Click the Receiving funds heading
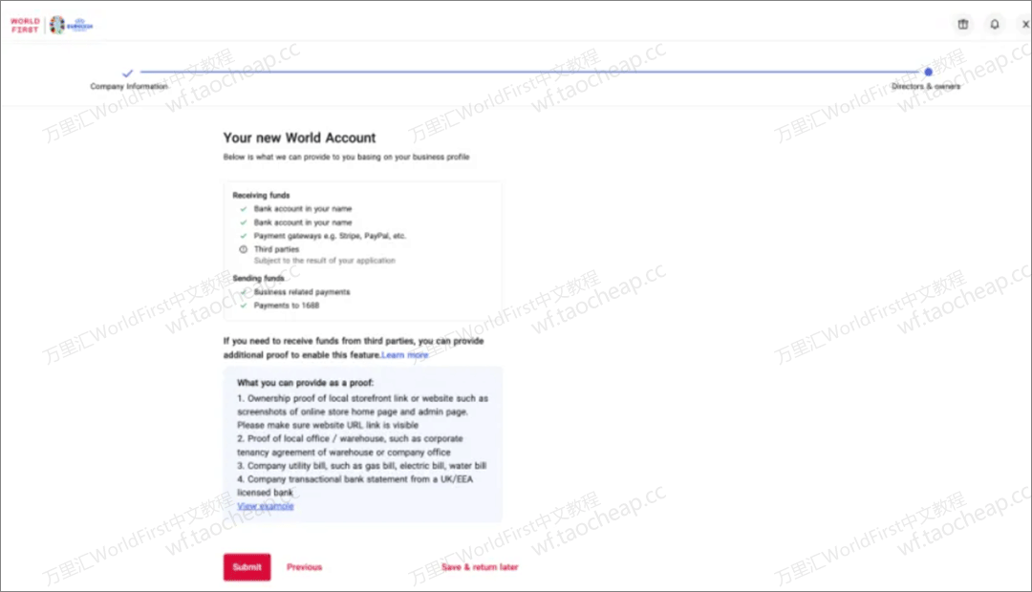 (x=261, y=196)
